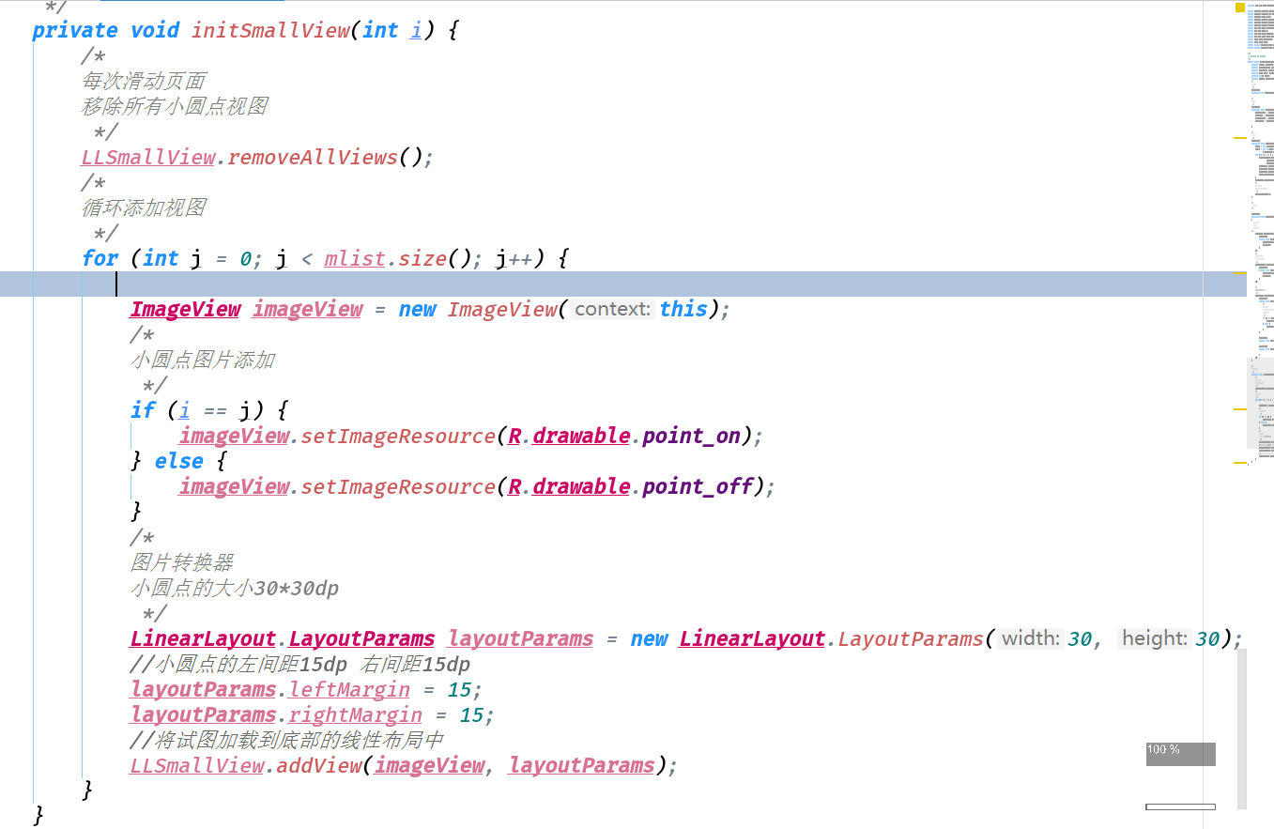
Task: Click the progress bar at bottom right
Action: (1179, 805)
